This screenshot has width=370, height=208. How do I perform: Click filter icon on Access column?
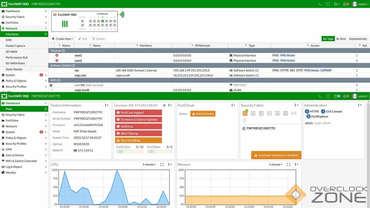[308, 46]
